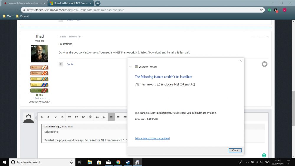Insert a quote block using the editor quote icon
Image resolution: width=295 pixels, height=166 pixels.
76,117
